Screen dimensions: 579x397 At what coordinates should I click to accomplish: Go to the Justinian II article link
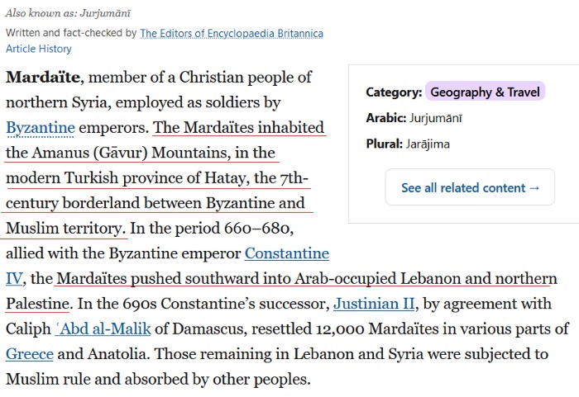pos(374,304)
